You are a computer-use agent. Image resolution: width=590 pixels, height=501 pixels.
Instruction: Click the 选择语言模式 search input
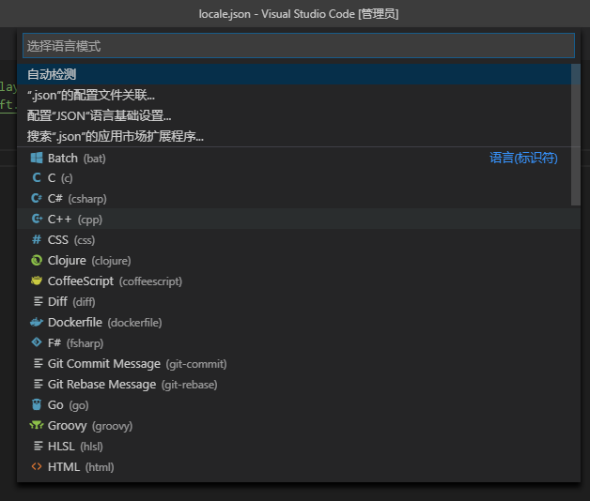click(299, 46)
